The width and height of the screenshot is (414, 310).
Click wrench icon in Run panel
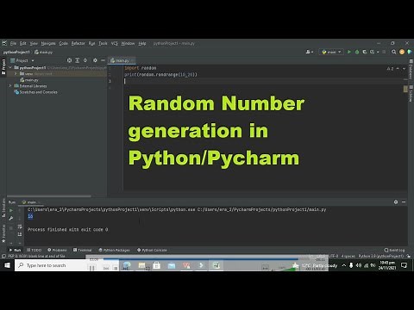tap(11, 219)
